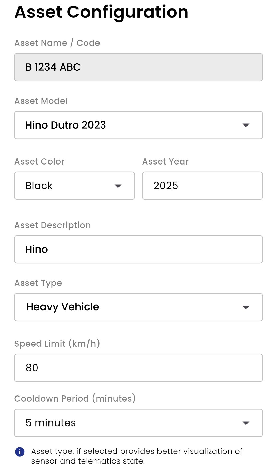Click the Asset Model dropdown arrow
Screen dimensions: 277x473
pos(246,125)
